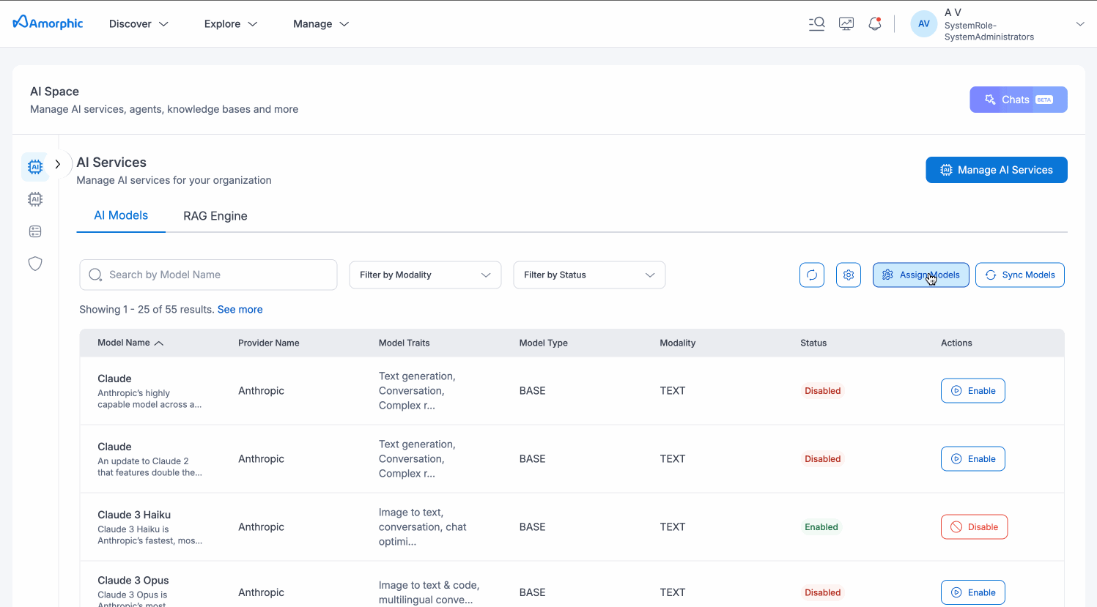Click the Search by Model Name field
The height and width of the screenshot is (607, 1097).
(209, 275)
